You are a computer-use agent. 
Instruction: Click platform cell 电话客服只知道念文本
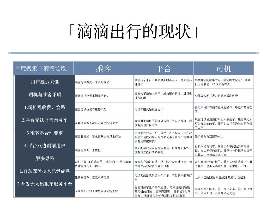click(163, 109)
